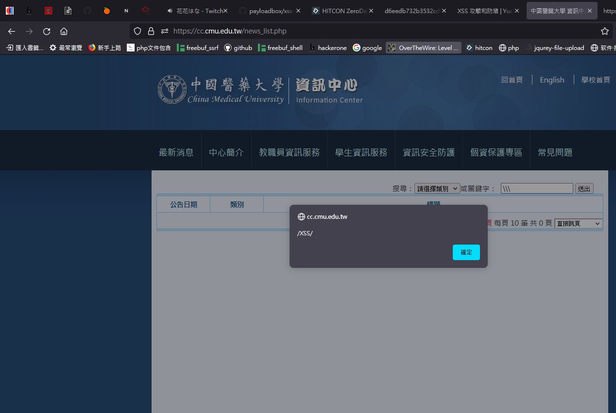Viewport: 616px width, 413px height.
Task: Open the 新手上路 Firefox bookmark
Action: [x=105, y=48]
